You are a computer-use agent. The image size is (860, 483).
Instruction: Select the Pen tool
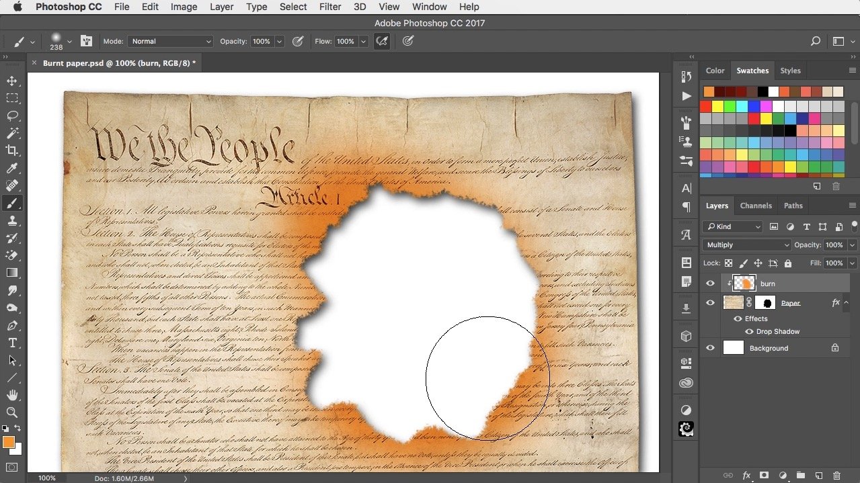click(12, 325)
